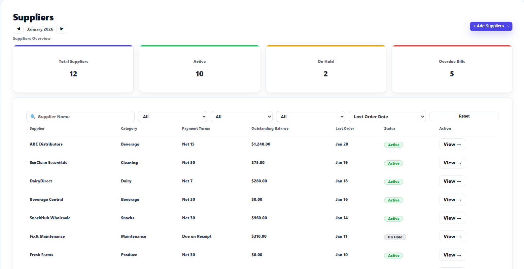Focus the Supplier Name search field

point(81,117)
